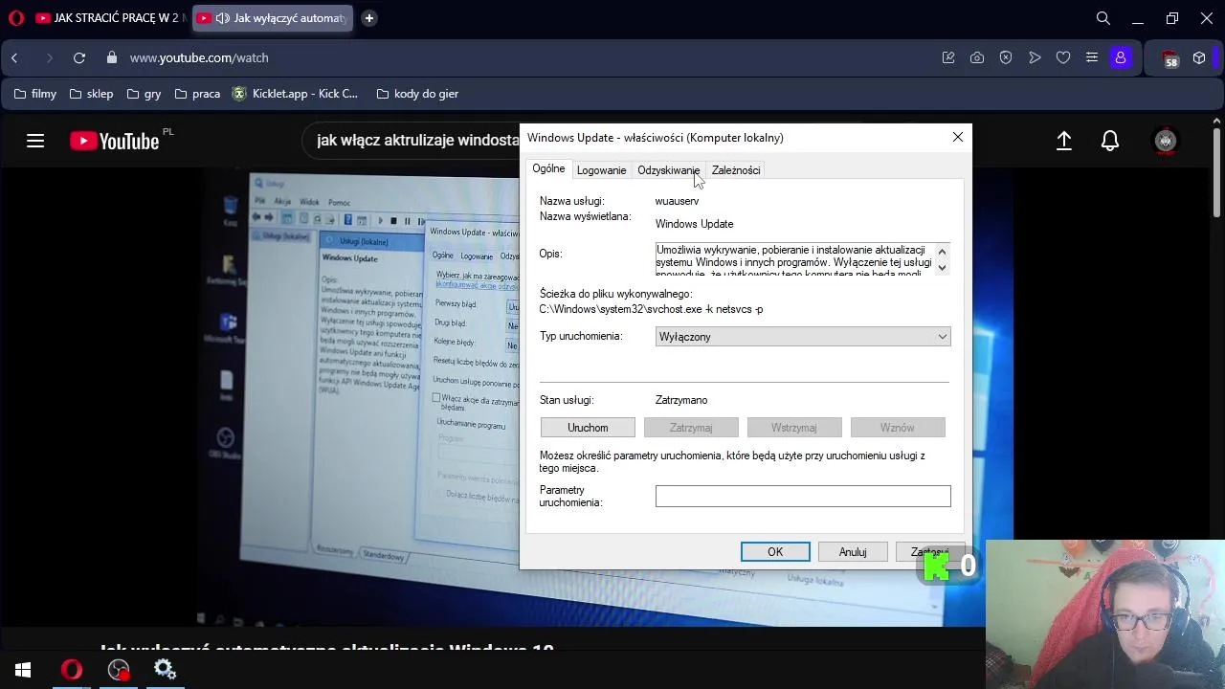Confirm the dialog with OK
Screen dimensions: 1225x689
click(775, 552)
